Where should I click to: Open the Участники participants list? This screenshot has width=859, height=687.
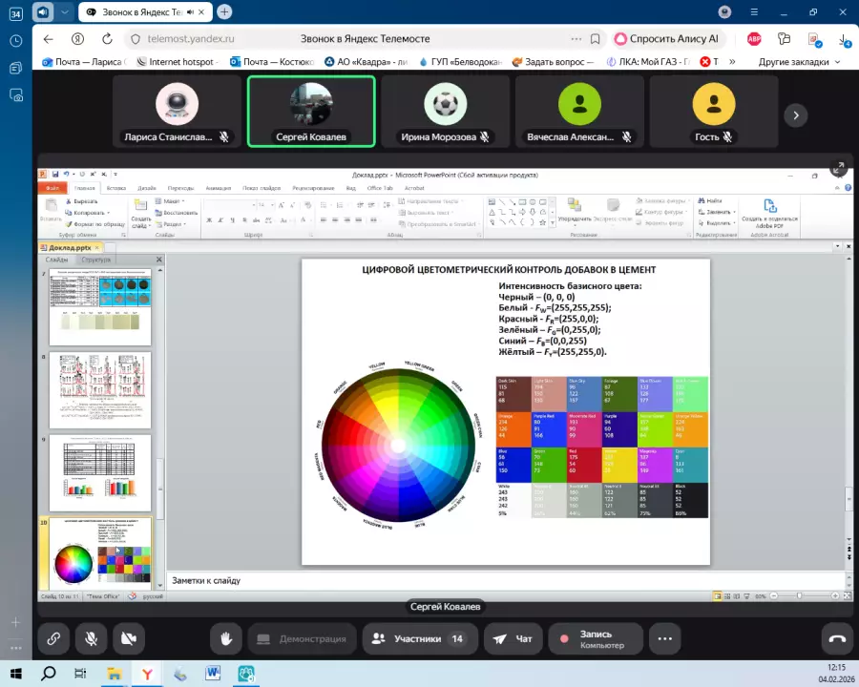pos(418,638)
